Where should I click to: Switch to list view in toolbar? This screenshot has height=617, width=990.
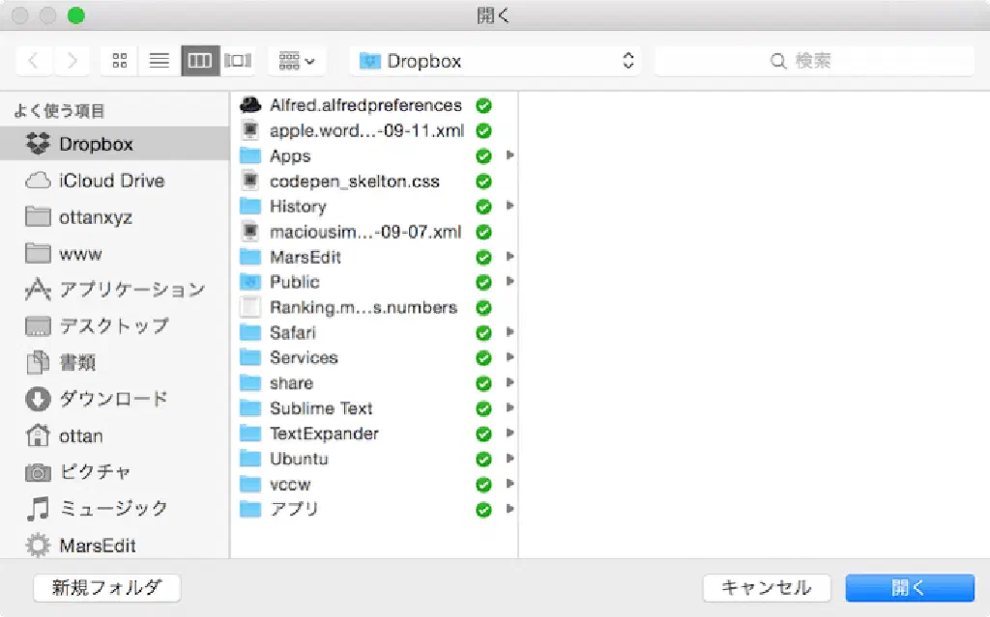click(160, 61)
